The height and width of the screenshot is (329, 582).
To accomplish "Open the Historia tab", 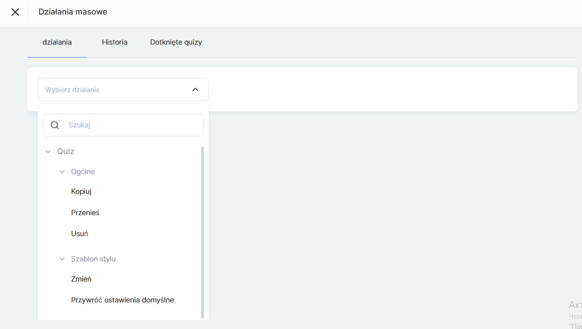I will 115,42.
